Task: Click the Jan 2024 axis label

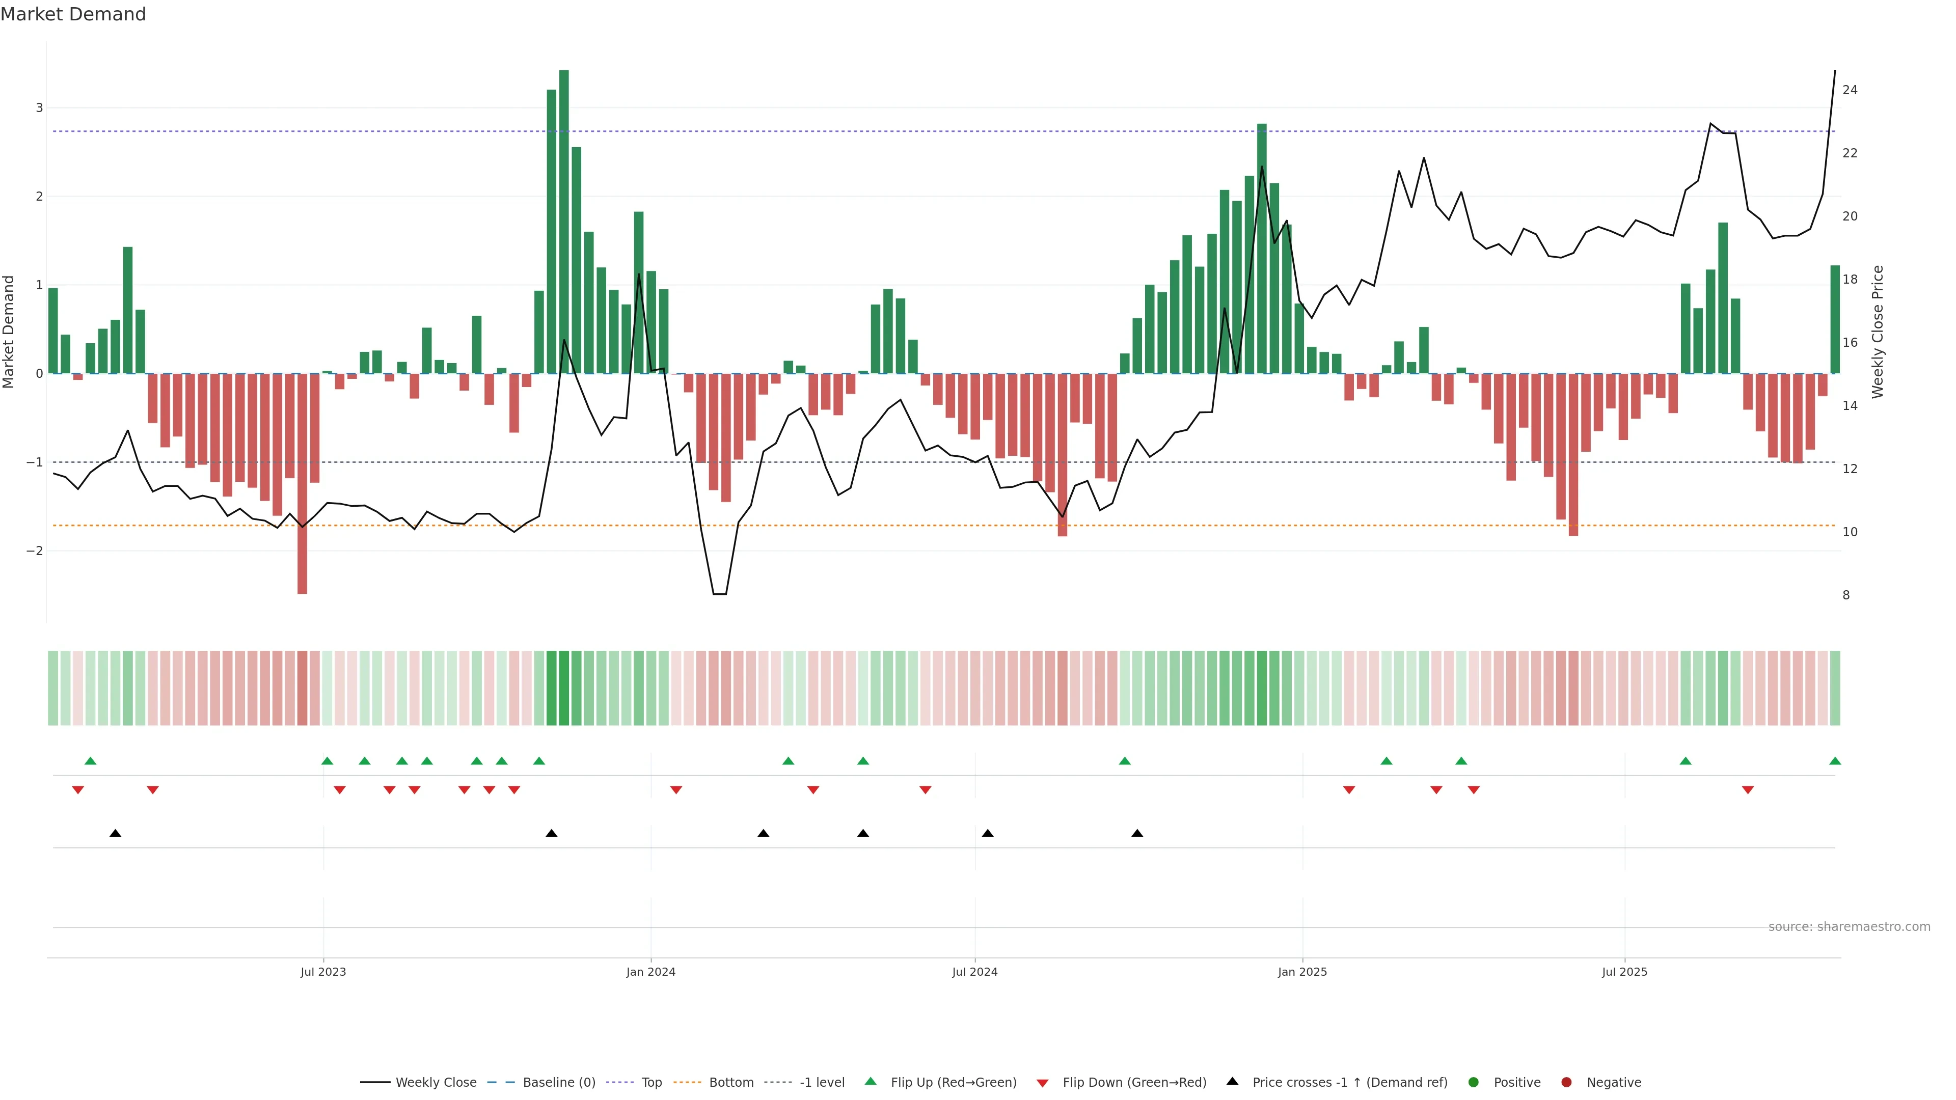Action: pos(651,972)
